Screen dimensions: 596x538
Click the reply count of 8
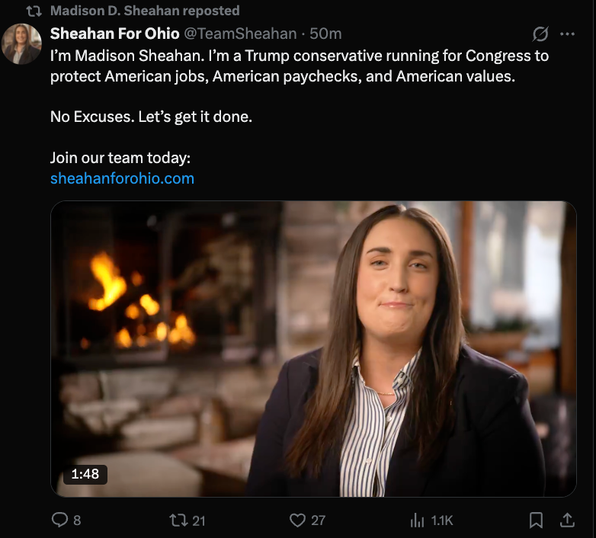[x=77, y=520]
